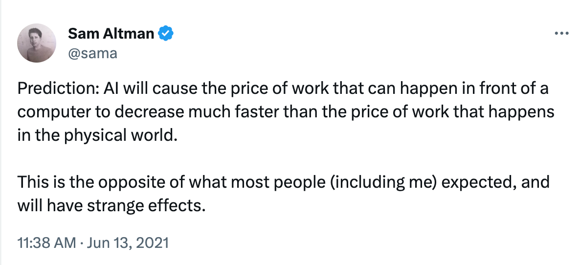Open the tweet's three-dot More menu
580x265 pixels.
[560, 34]
